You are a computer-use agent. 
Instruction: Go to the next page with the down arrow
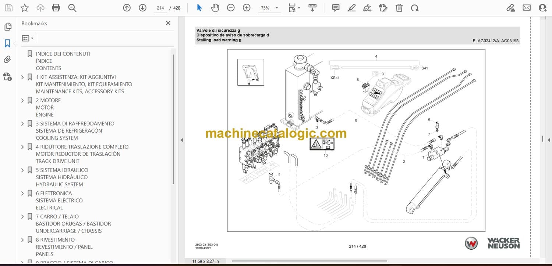click(142, 8)
